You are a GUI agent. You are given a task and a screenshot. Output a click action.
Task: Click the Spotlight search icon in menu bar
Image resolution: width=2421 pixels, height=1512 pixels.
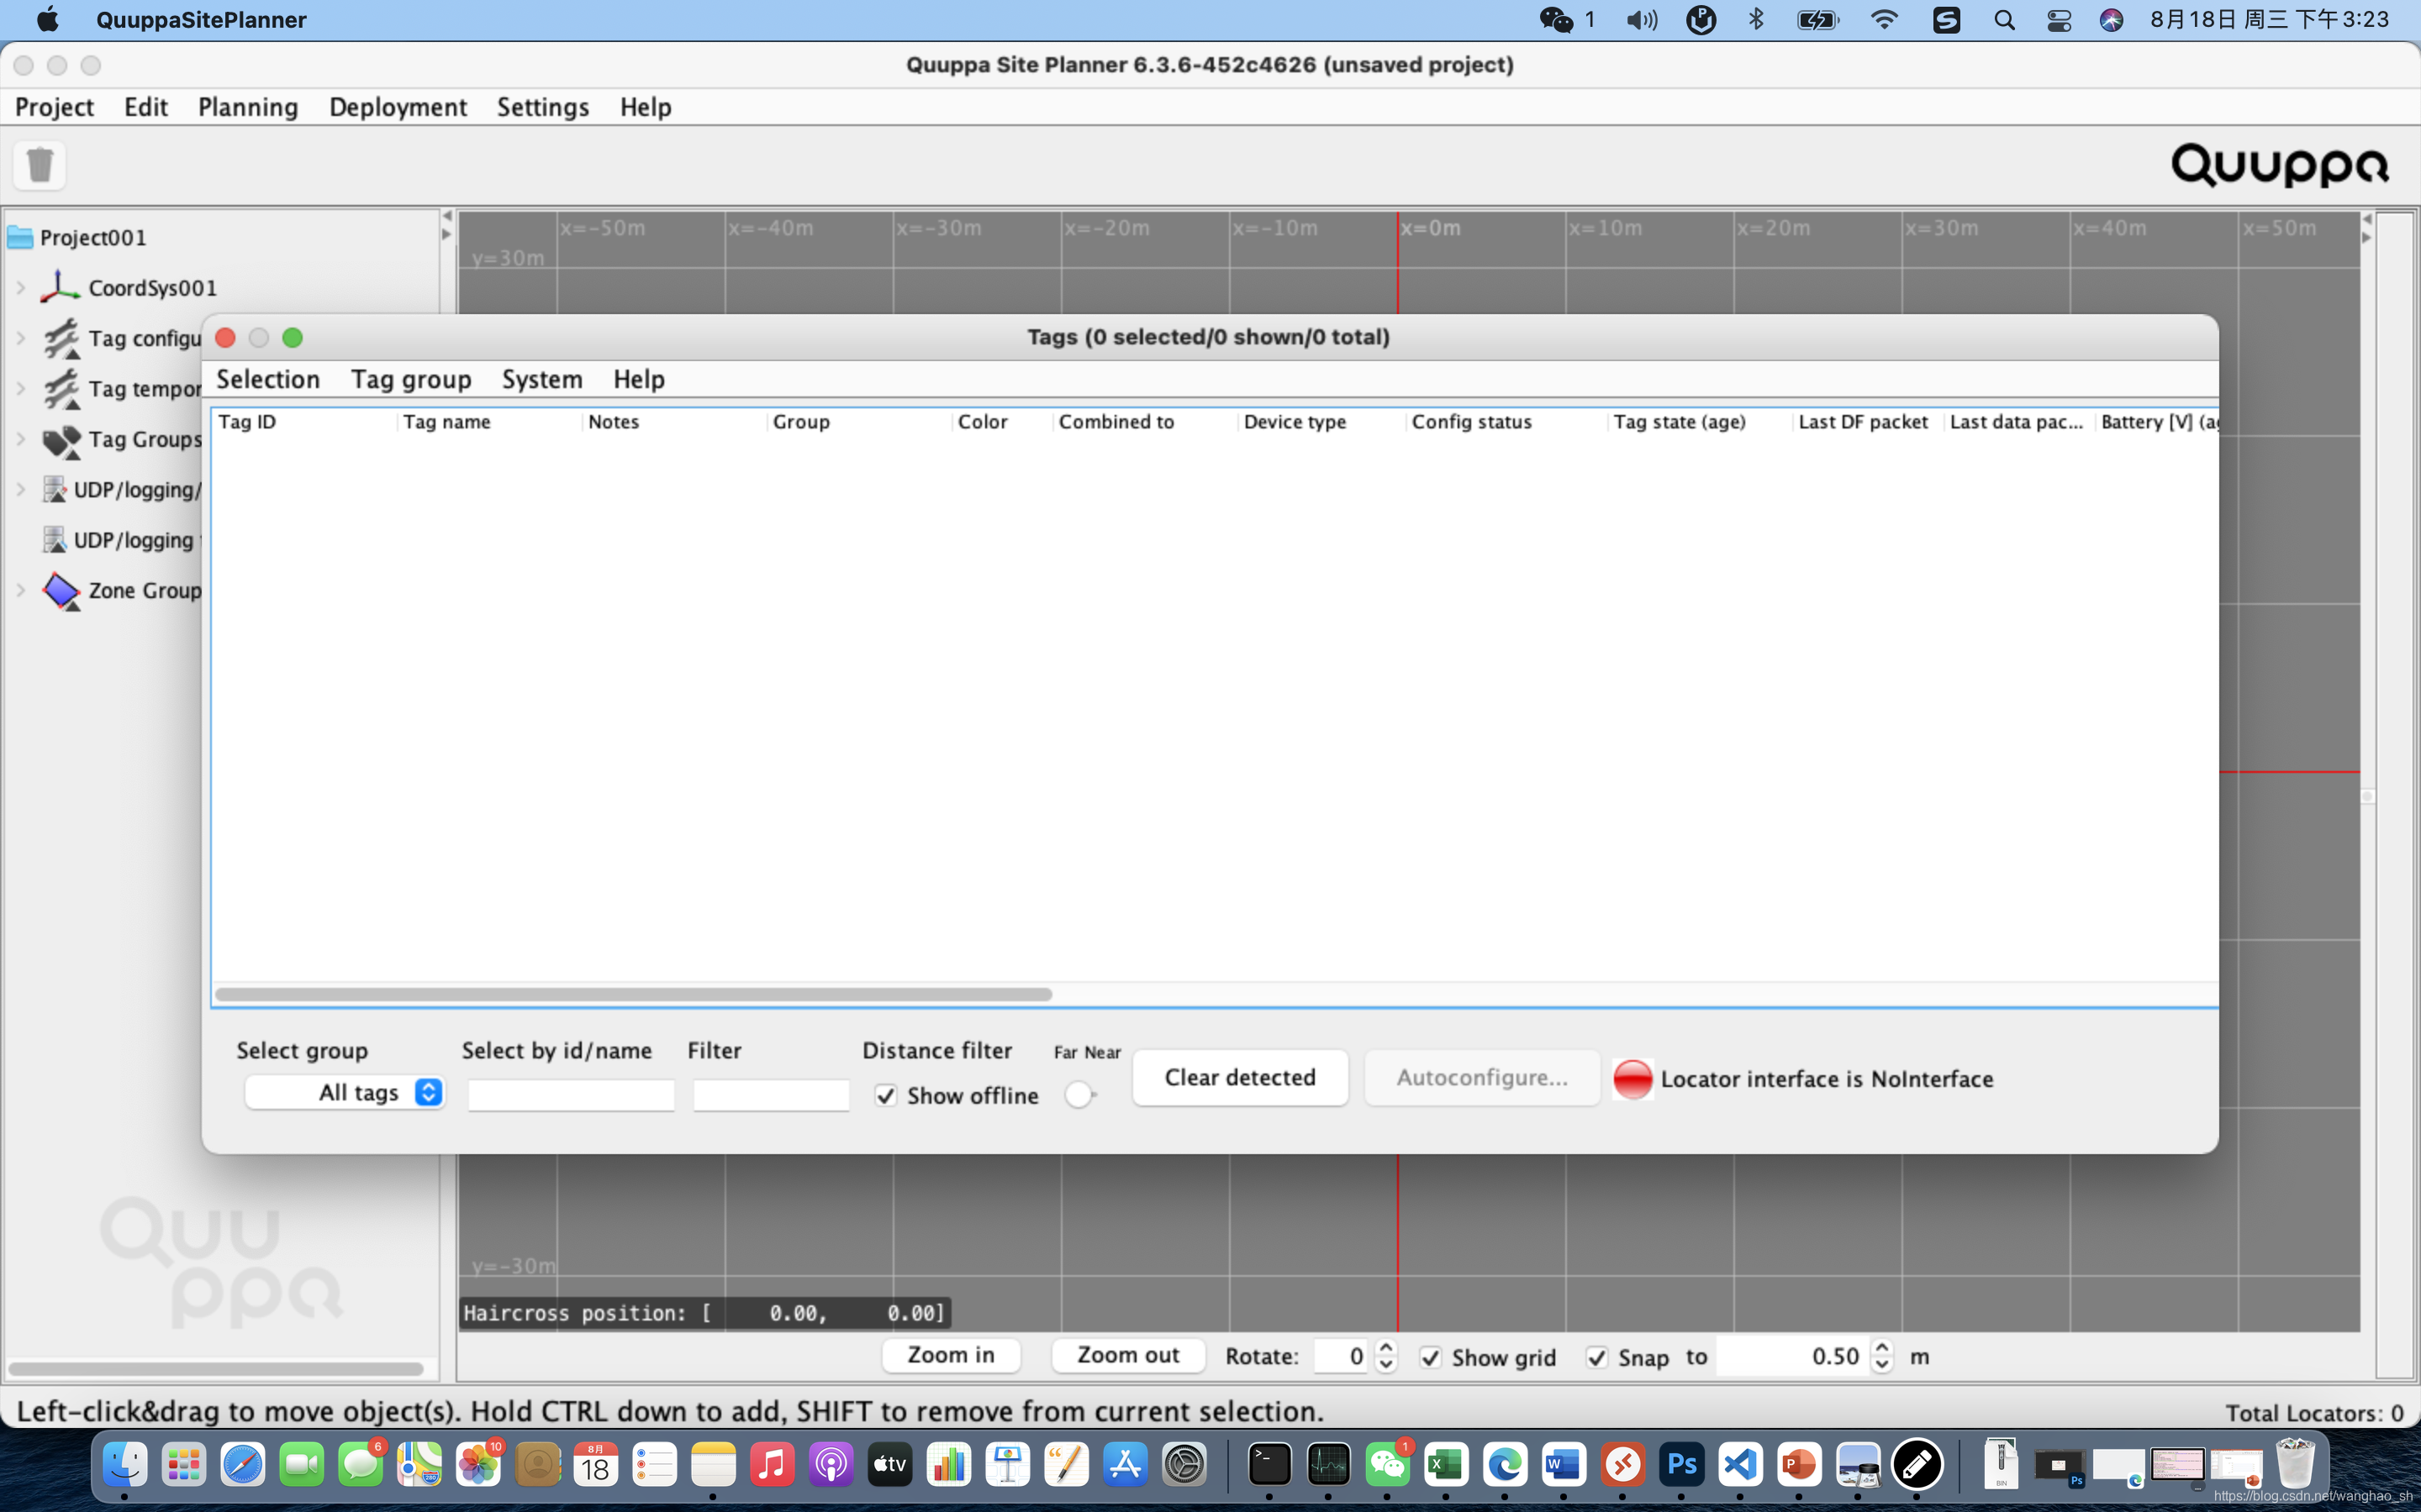point(2004,20)
